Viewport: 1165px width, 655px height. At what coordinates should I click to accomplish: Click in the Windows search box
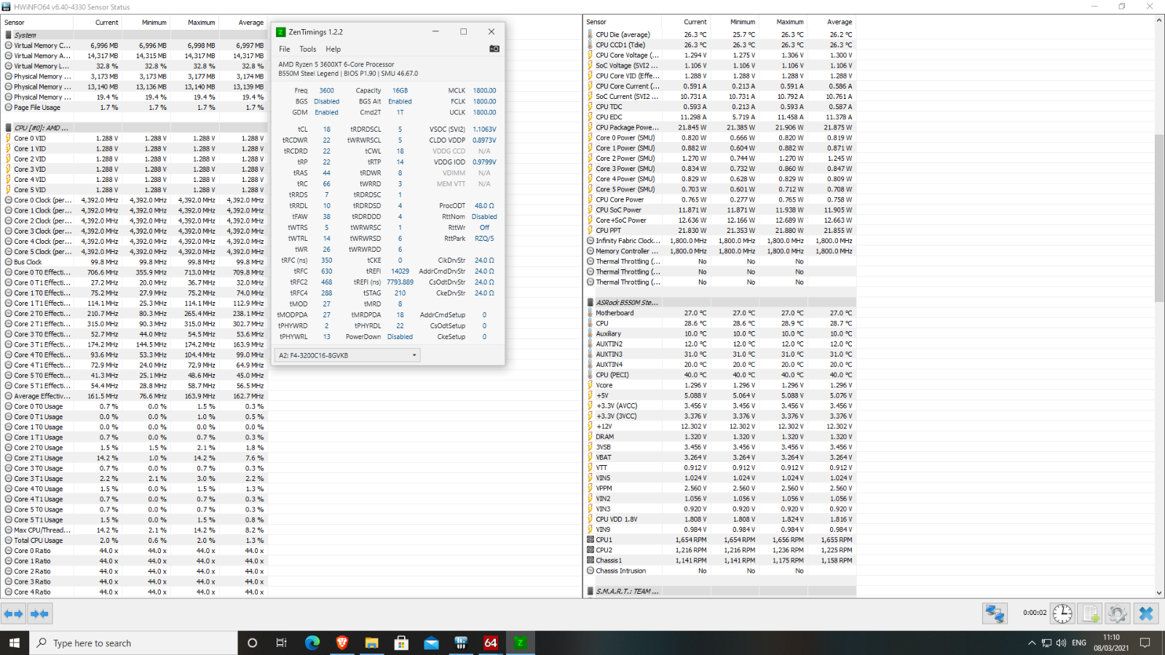133,643
